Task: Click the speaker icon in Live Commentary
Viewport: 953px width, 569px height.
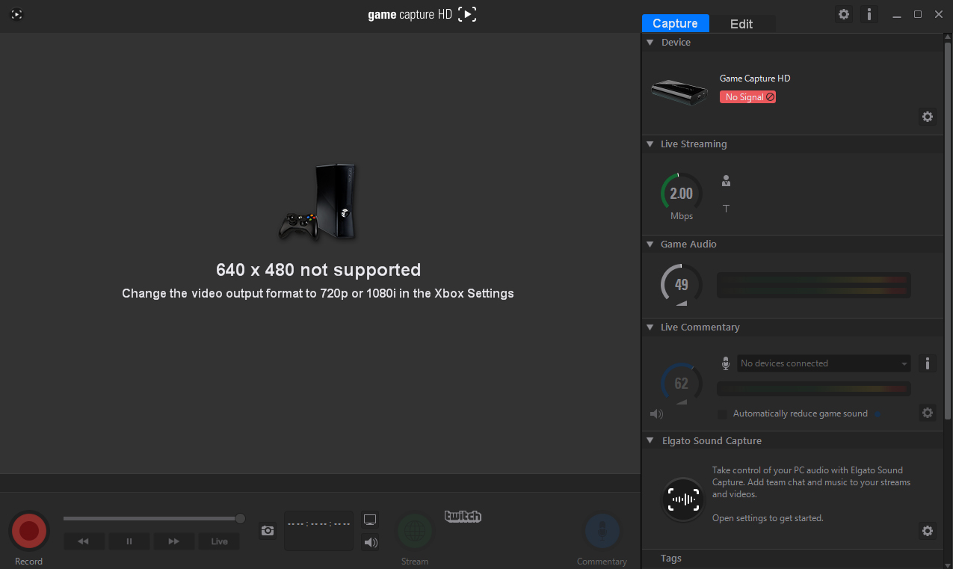Action: [x=656, y=413]
